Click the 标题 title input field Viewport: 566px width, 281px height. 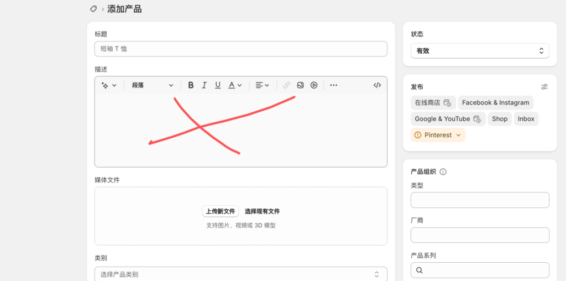point(241,49)
